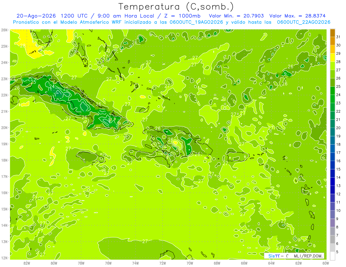Viewport: 346px width, 267px height.
Task: Click "0600UTC_22AGO2026" valid-until time
Action: (x=304, y=22)
